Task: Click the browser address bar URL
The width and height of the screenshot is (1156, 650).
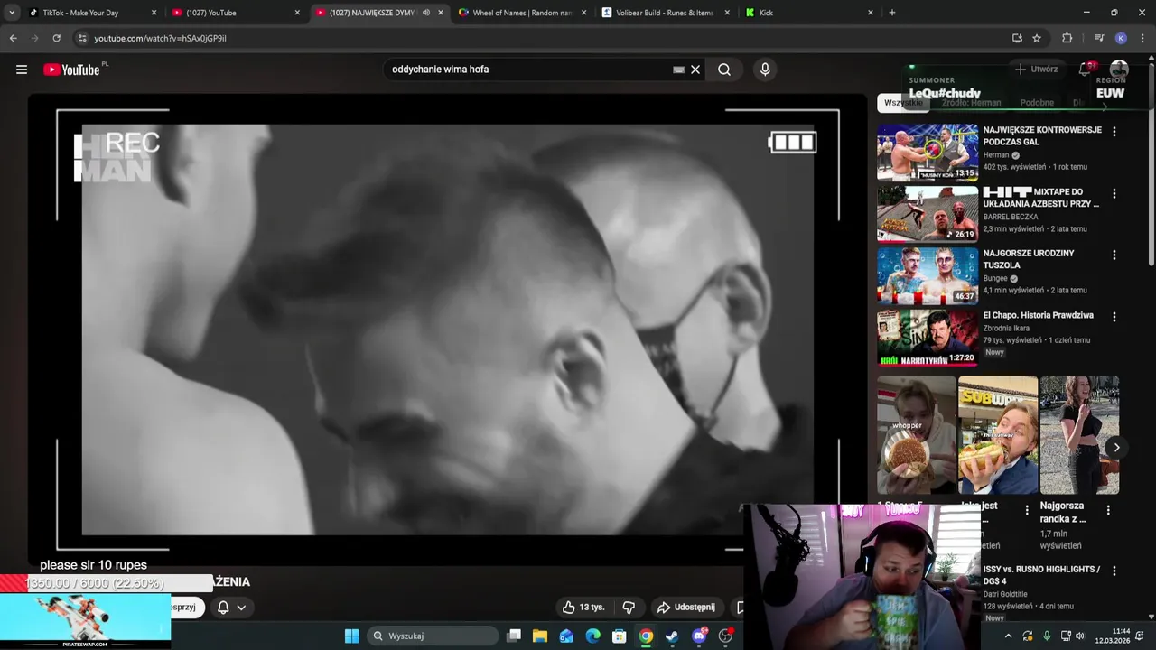Action: (161, 38)
